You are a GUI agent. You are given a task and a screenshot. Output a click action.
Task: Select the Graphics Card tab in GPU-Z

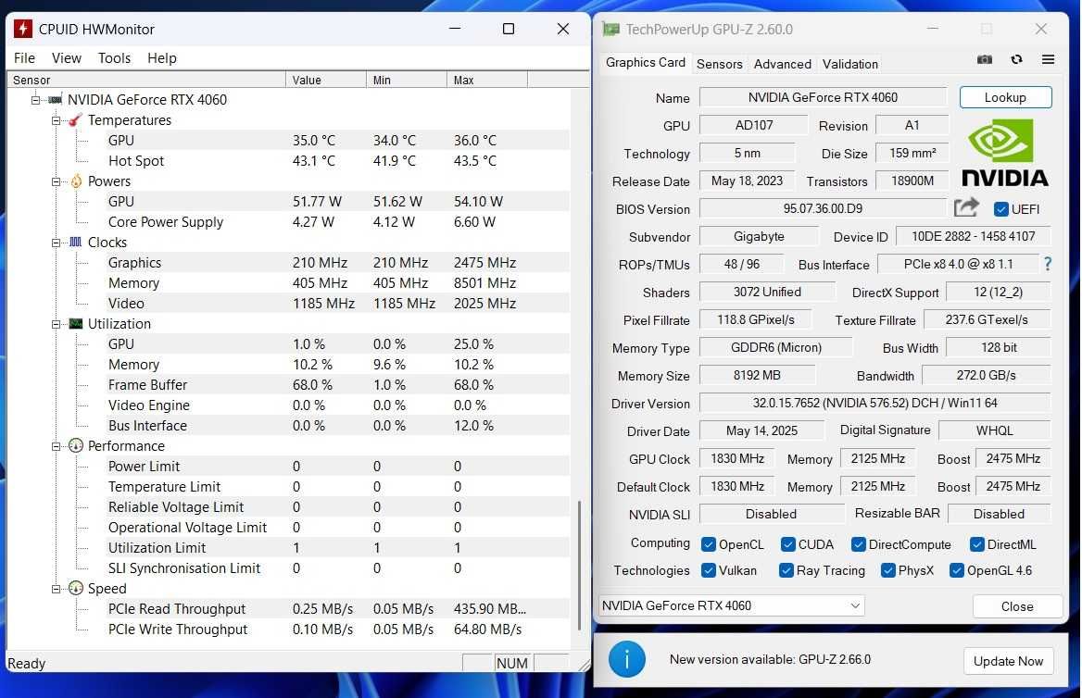pos(645,63)
